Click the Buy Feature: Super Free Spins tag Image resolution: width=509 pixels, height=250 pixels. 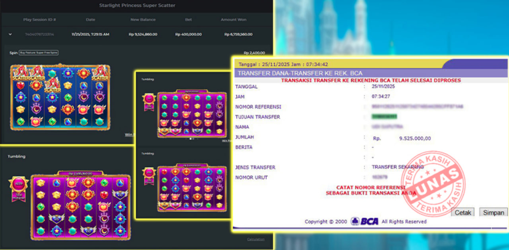click(x=39, y=53)
